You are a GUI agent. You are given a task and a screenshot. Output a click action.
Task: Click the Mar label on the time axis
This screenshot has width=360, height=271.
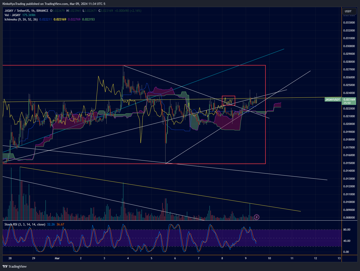(x=57, y=258)
